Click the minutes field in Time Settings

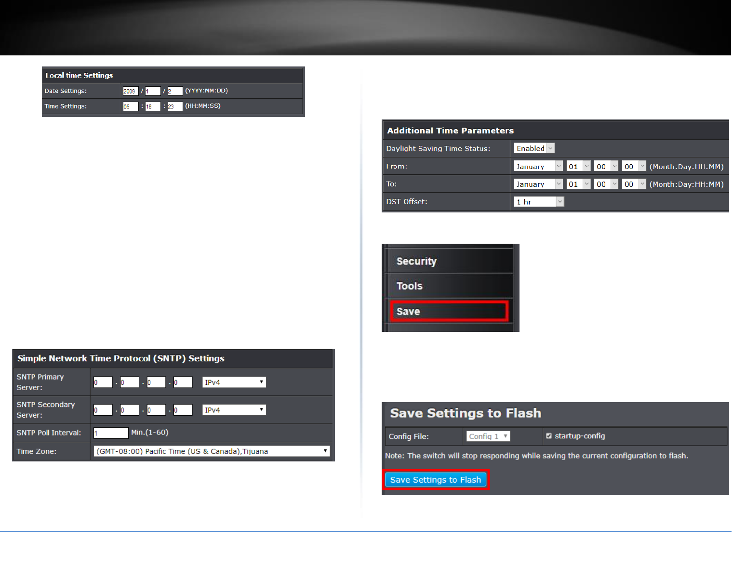coord(153,106)
